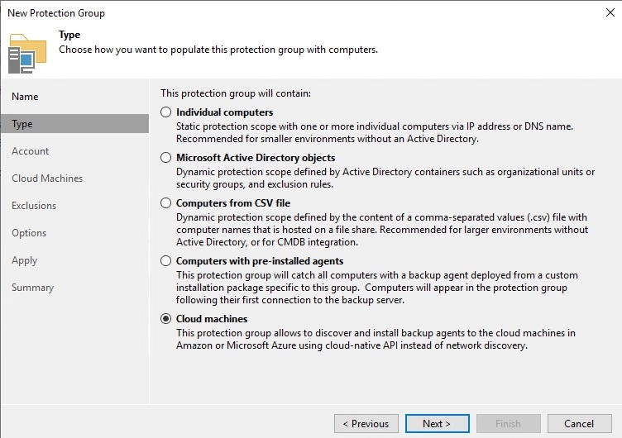
Task: Select Computers from CSV file option
Action: (x=165, y=203)
